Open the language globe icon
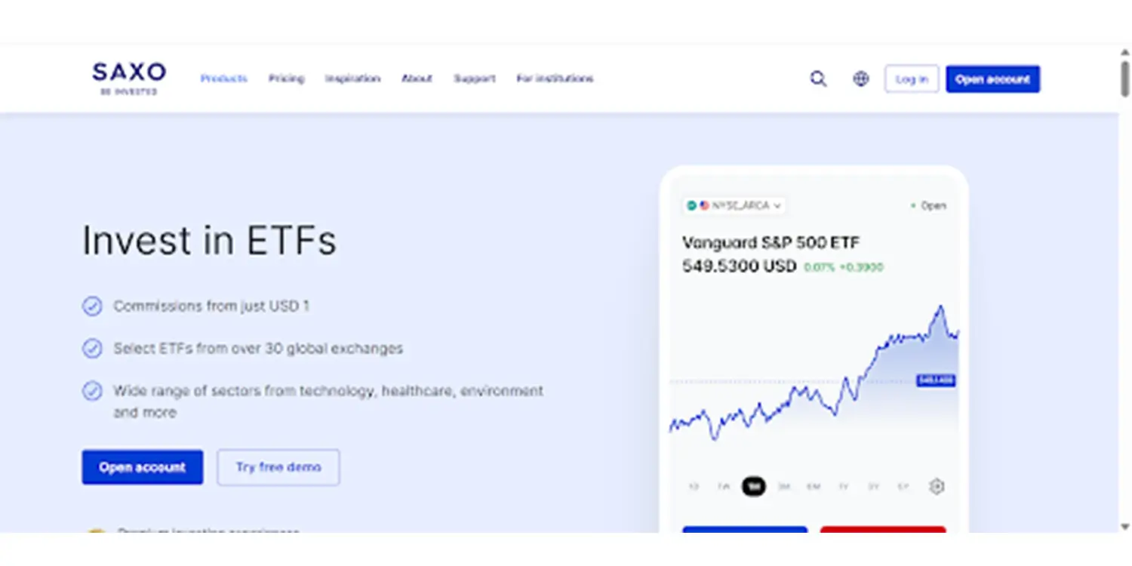 pyautogui.click(x=860, y=78)
